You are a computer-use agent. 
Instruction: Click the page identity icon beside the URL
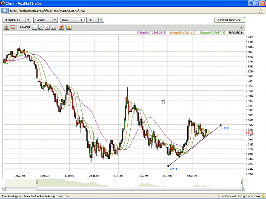5,11
